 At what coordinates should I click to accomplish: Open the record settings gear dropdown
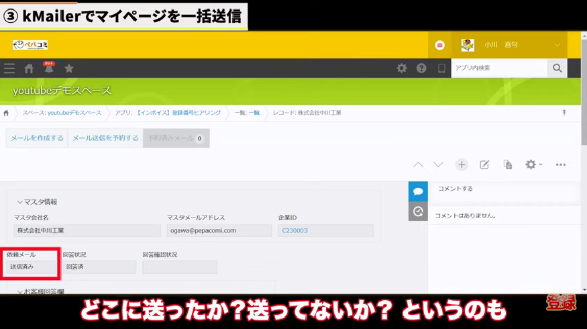(x=533, y=164)
